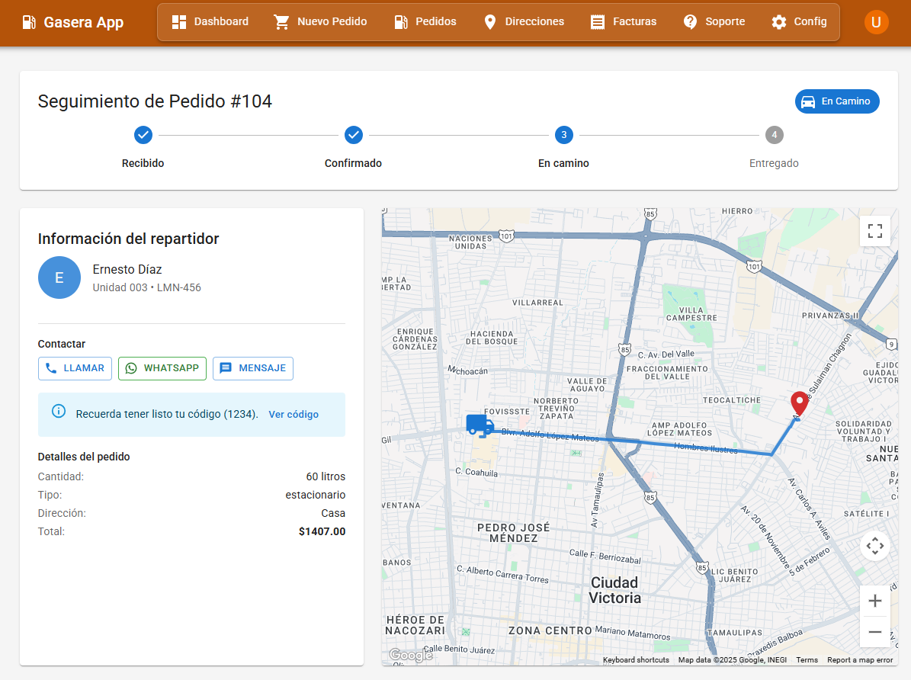911x680 pixels.
Task: Click the blue delivery truck marker
Action: coord(480,425)
